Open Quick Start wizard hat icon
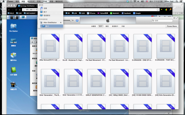The height and width of the screenshot is (115, 185). (14, 86)
